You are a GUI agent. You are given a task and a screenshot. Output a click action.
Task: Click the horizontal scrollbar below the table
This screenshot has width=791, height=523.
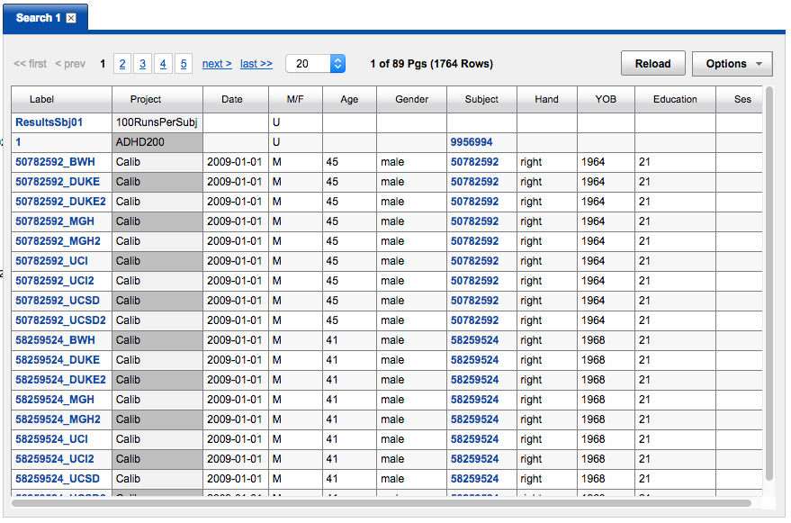coord(378,503)
